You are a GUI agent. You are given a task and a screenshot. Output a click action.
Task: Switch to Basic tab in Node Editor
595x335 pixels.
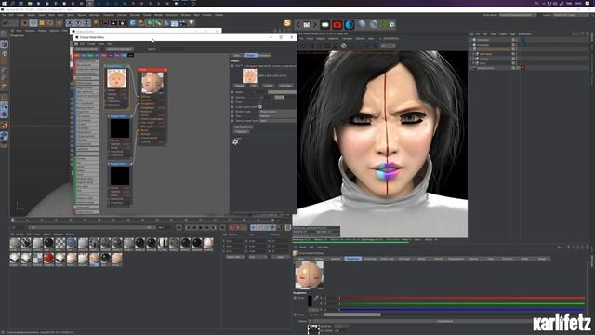[x=237, y=56]
